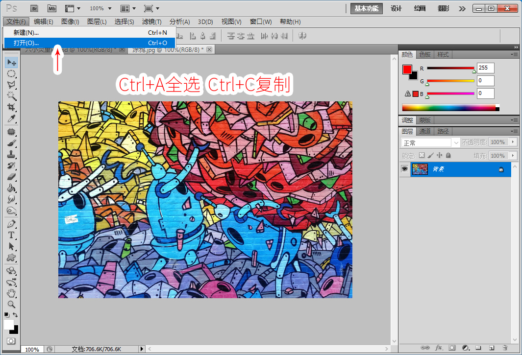Choose 打开(O)... menu entry
Viewport: 522px width, 355px height.
tap(90, 43)
